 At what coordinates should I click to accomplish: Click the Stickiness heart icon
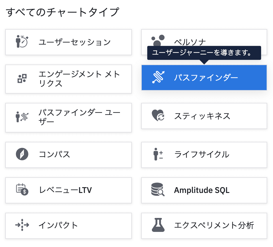[158, 116]
